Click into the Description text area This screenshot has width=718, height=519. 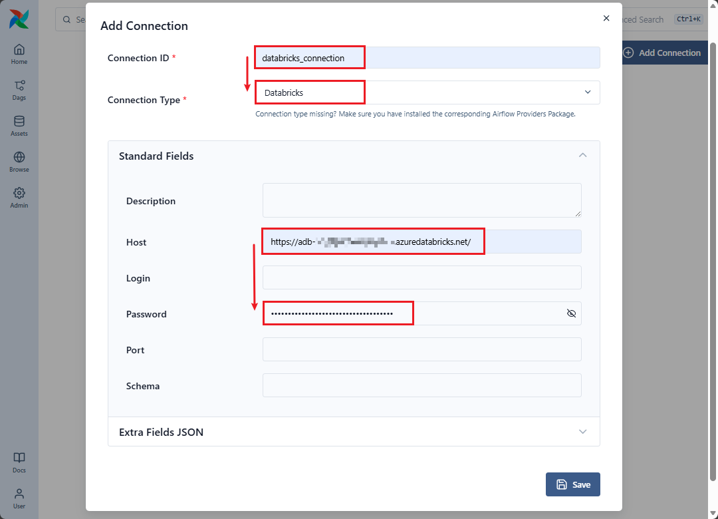421,200
